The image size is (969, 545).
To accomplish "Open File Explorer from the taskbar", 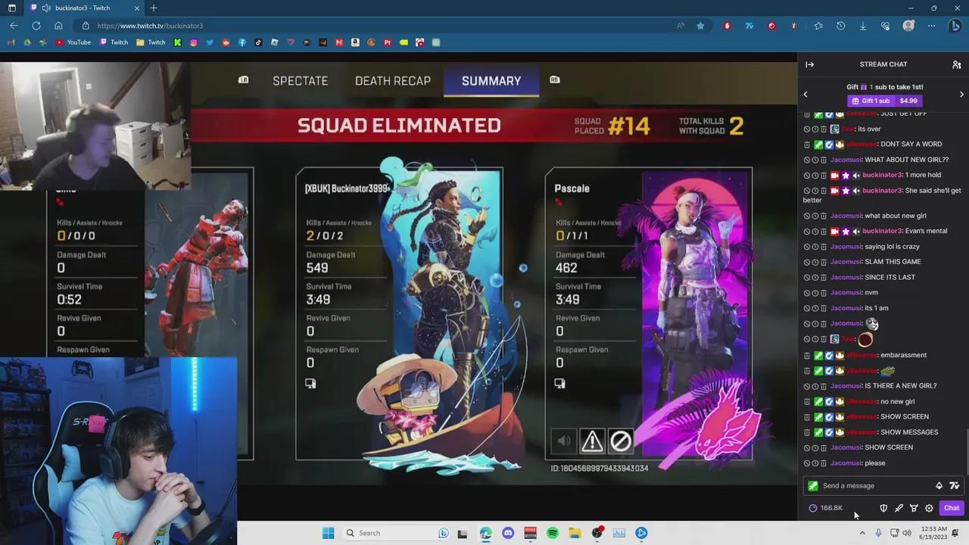I will [x=575, y=533].
